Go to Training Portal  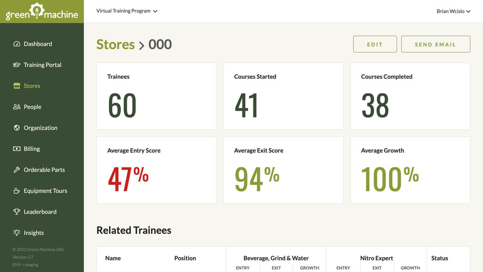42,65
